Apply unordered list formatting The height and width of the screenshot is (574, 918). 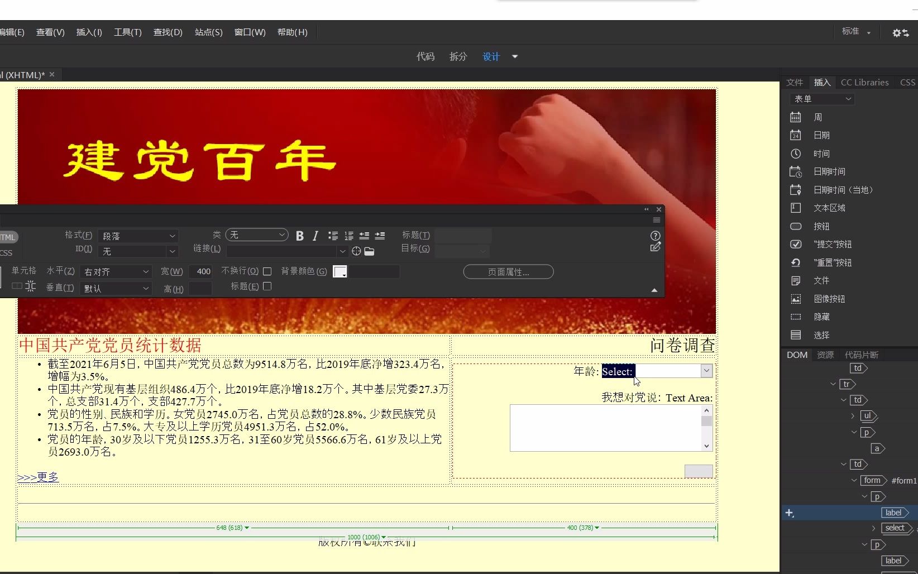pyautogui.click(x=333, y=236)
